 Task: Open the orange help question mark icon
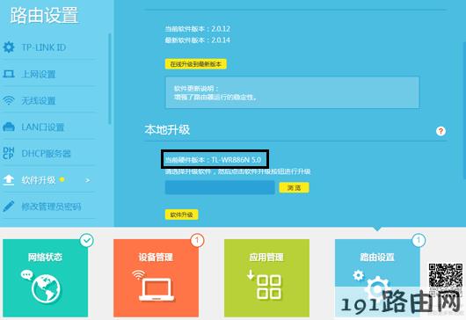[x=441, y=131]
